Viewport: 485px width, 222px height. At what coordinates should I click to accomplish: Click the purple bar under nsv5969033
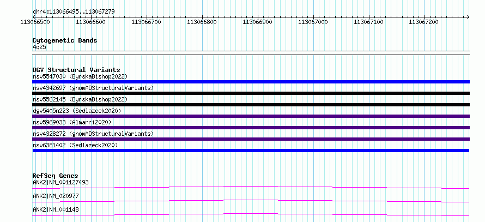(x=251, y=128)
